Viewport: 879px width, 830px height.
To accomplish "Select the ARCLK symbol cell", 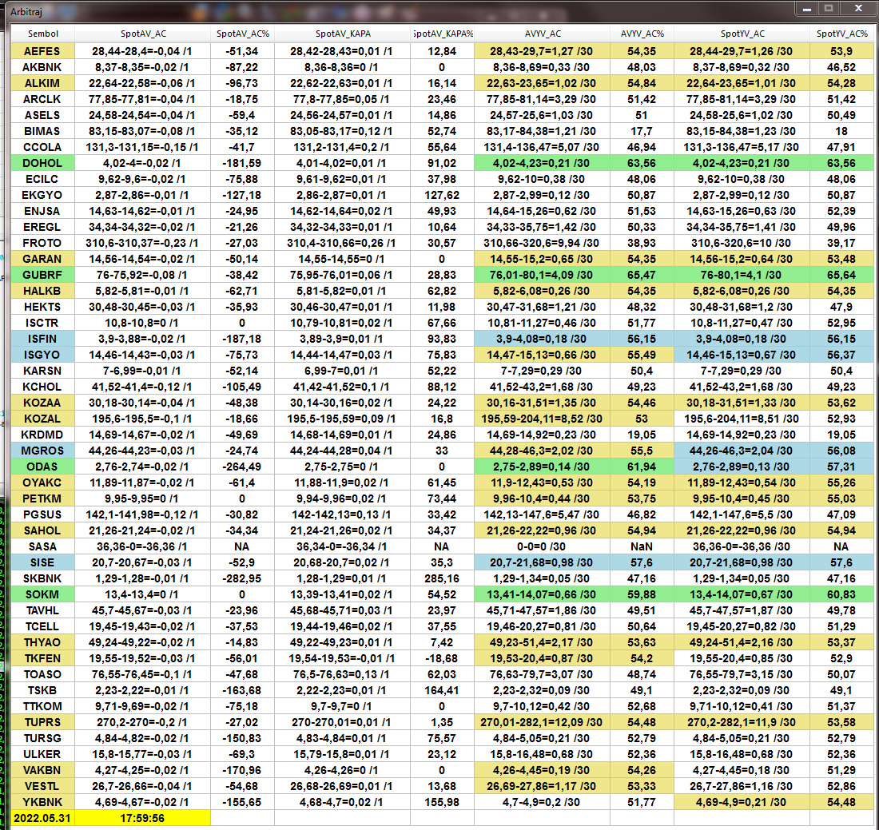I will tap(42, 99).
